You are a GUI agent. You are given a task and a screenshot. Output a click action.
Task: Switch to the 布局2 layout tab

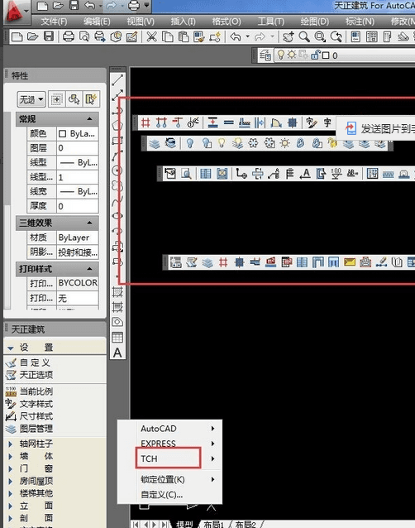point(246,525)
